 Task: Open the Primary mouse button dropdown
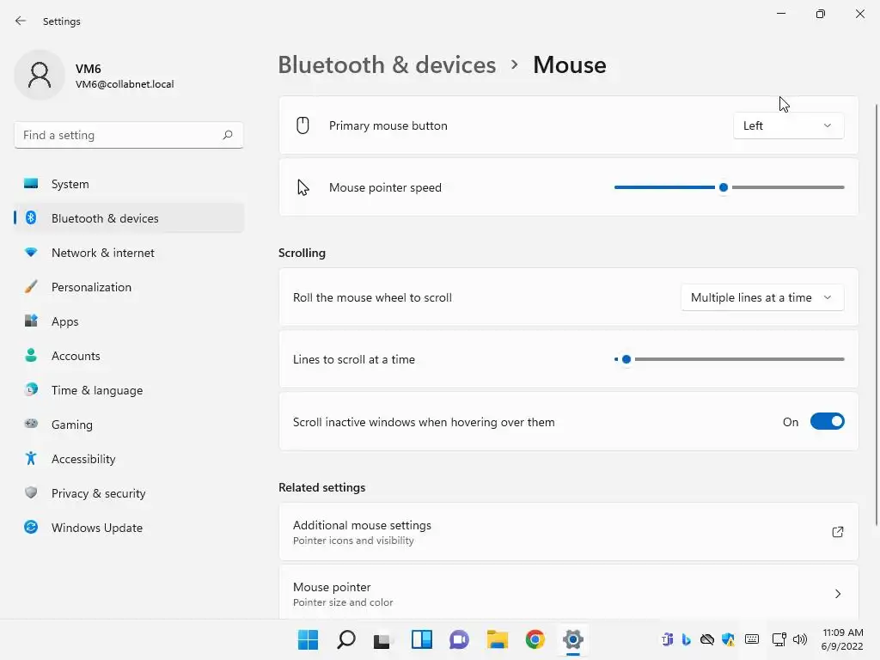click(788, 125)
